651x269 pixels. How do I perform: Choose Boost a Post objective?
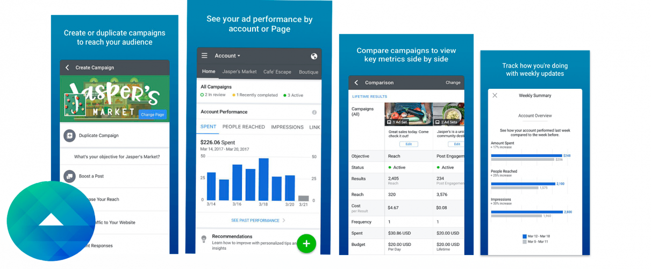(x=115, y=176)
